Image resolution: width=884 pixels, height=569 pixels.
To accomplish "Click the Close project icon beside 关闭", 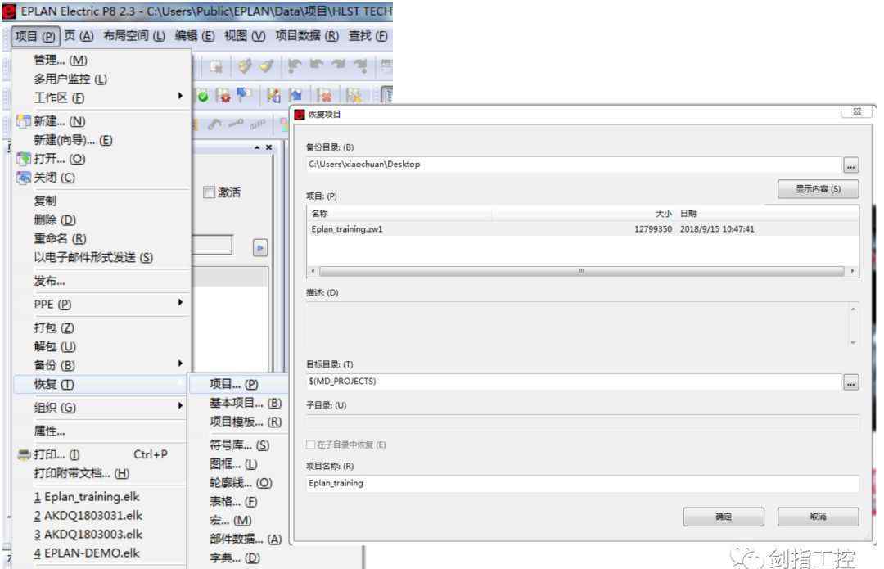I will coord(23,178).
